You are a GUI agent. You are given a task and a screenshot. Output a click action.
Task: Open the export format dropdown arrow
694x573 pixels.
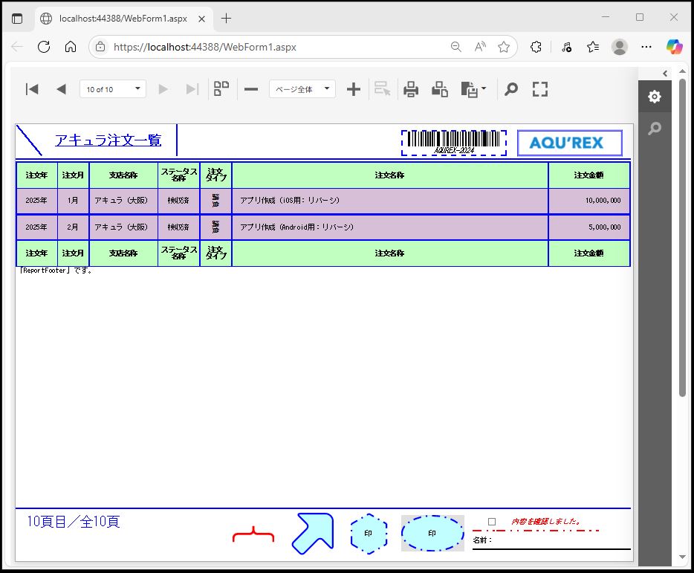click(x=484, y=89)
